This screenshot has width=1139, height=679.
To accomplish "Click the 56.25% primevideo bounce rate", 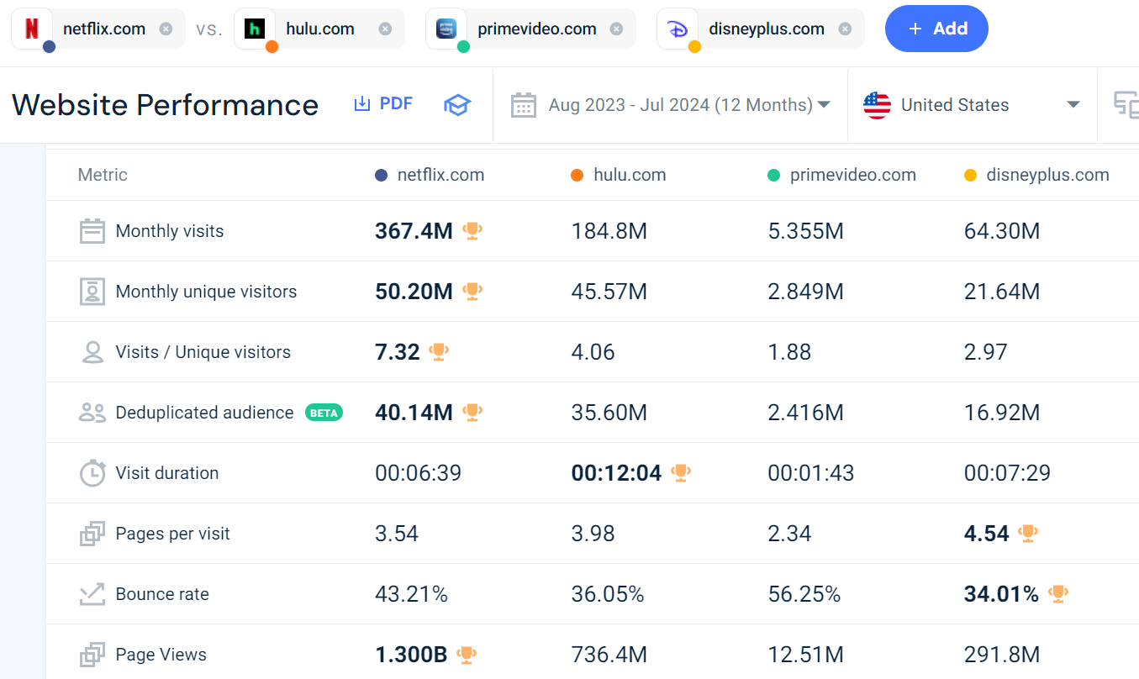I will pos(804,594).
